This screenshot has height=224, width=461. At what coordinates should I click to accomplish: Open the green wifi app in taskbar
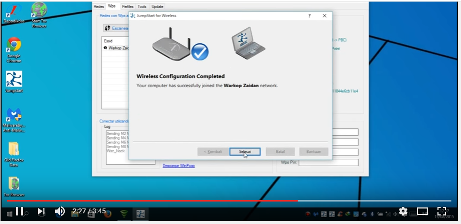pyautogui.click(x=124, y=214)
